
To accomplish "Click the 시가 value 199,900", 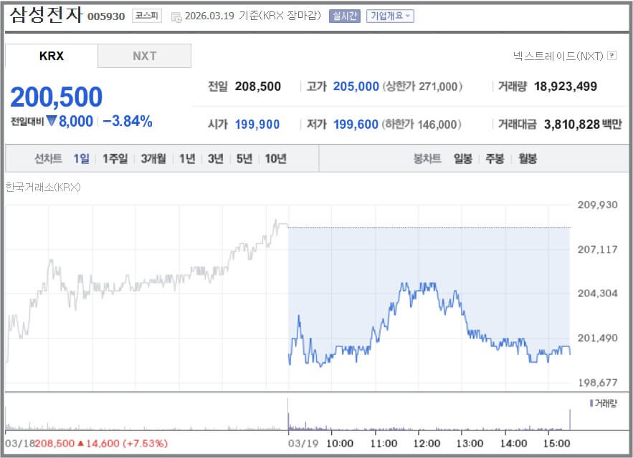I will coord(257,125).
